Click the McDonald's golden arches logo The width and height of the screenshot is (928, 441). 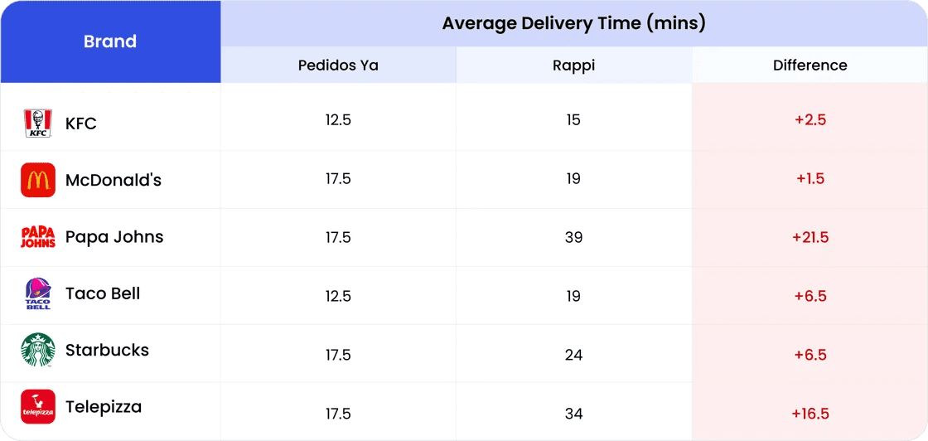point(38,180)
